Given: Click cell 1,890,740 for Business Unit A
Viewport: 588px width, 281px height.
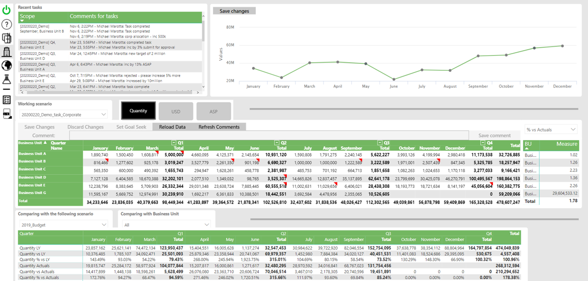Looking at the screenshot, I should tap(96, 154).
